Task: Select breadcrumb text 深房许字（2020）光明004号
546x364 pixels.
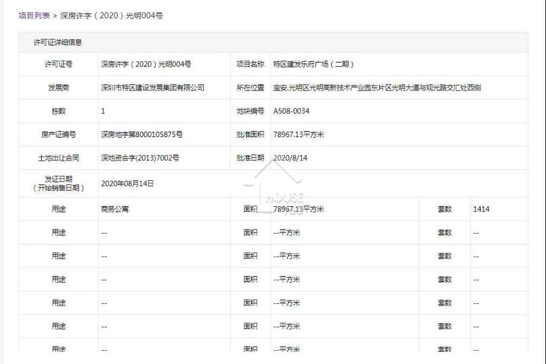Action: 112,16
